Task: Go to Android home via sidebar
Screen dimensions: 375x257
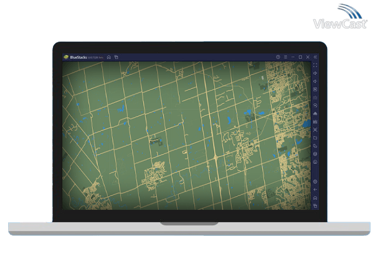Action: coord(315,198)
